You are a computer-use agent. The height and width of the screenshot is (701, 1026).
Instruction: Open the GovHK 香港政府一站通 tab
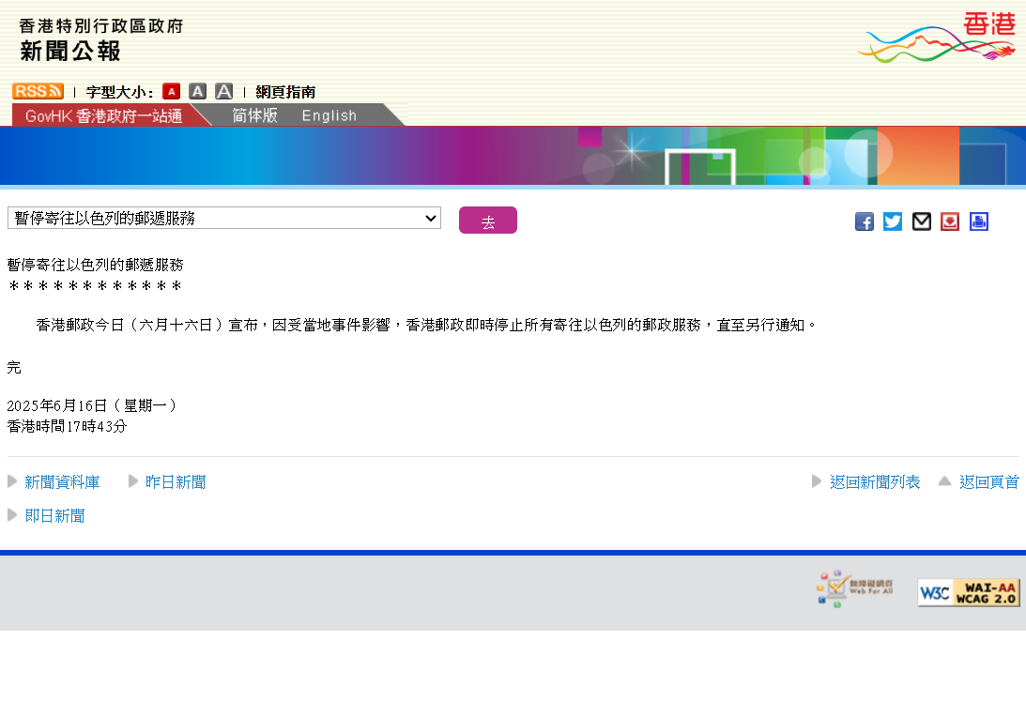(x=103, y=115)
